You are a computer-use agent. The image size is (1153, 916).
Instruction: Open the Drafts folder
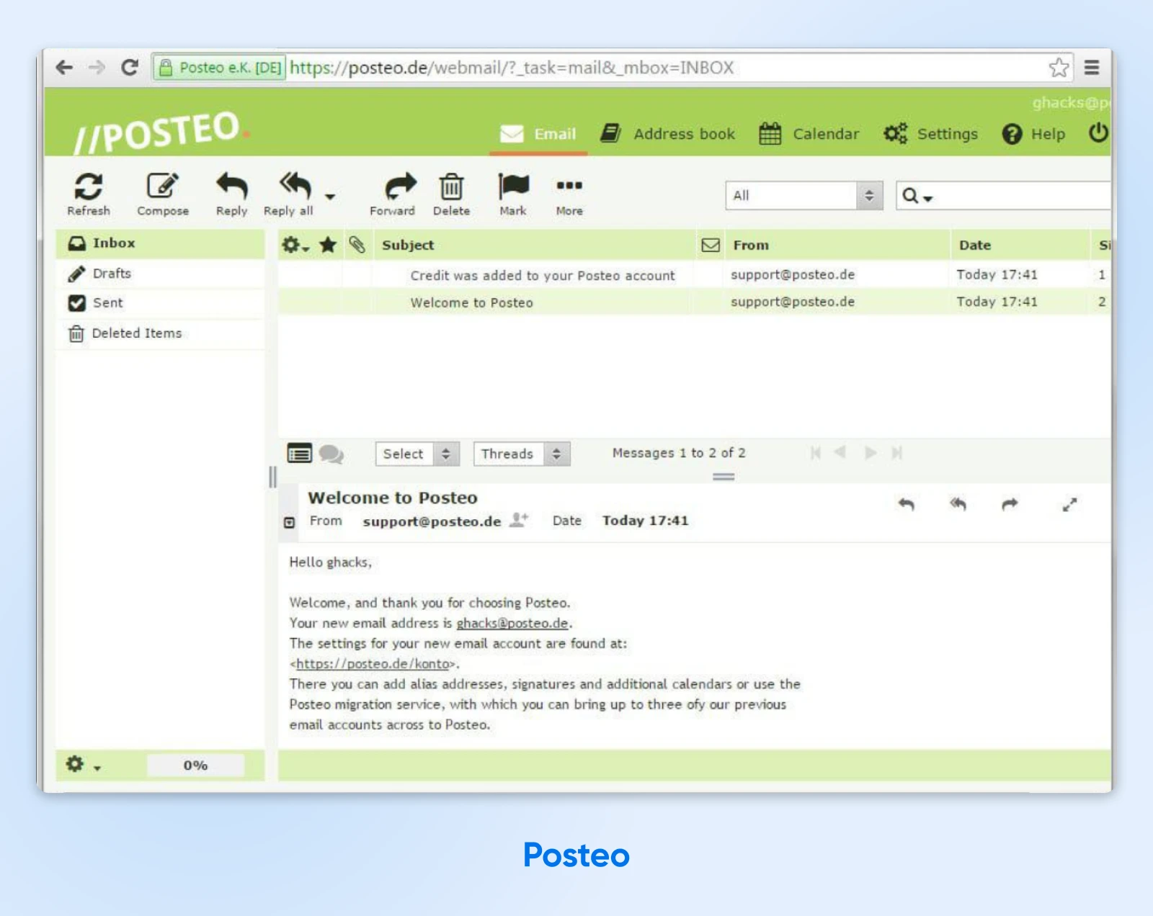[112, 274]
